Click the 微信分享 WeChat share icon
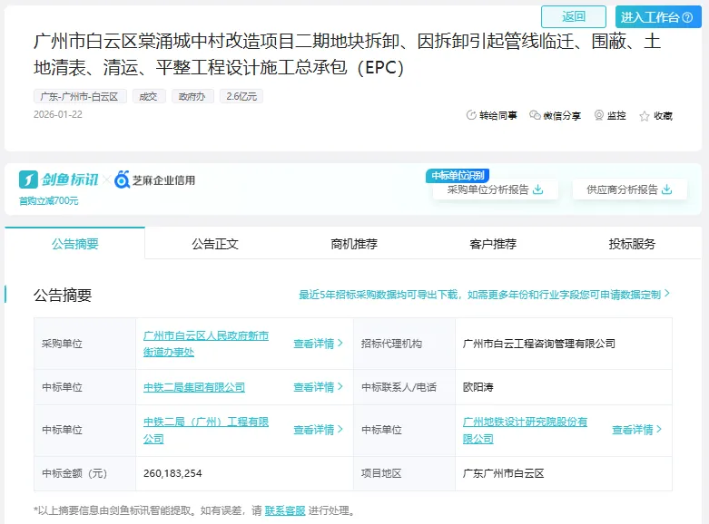The image size is (709, 524). (x=535, y=116)
